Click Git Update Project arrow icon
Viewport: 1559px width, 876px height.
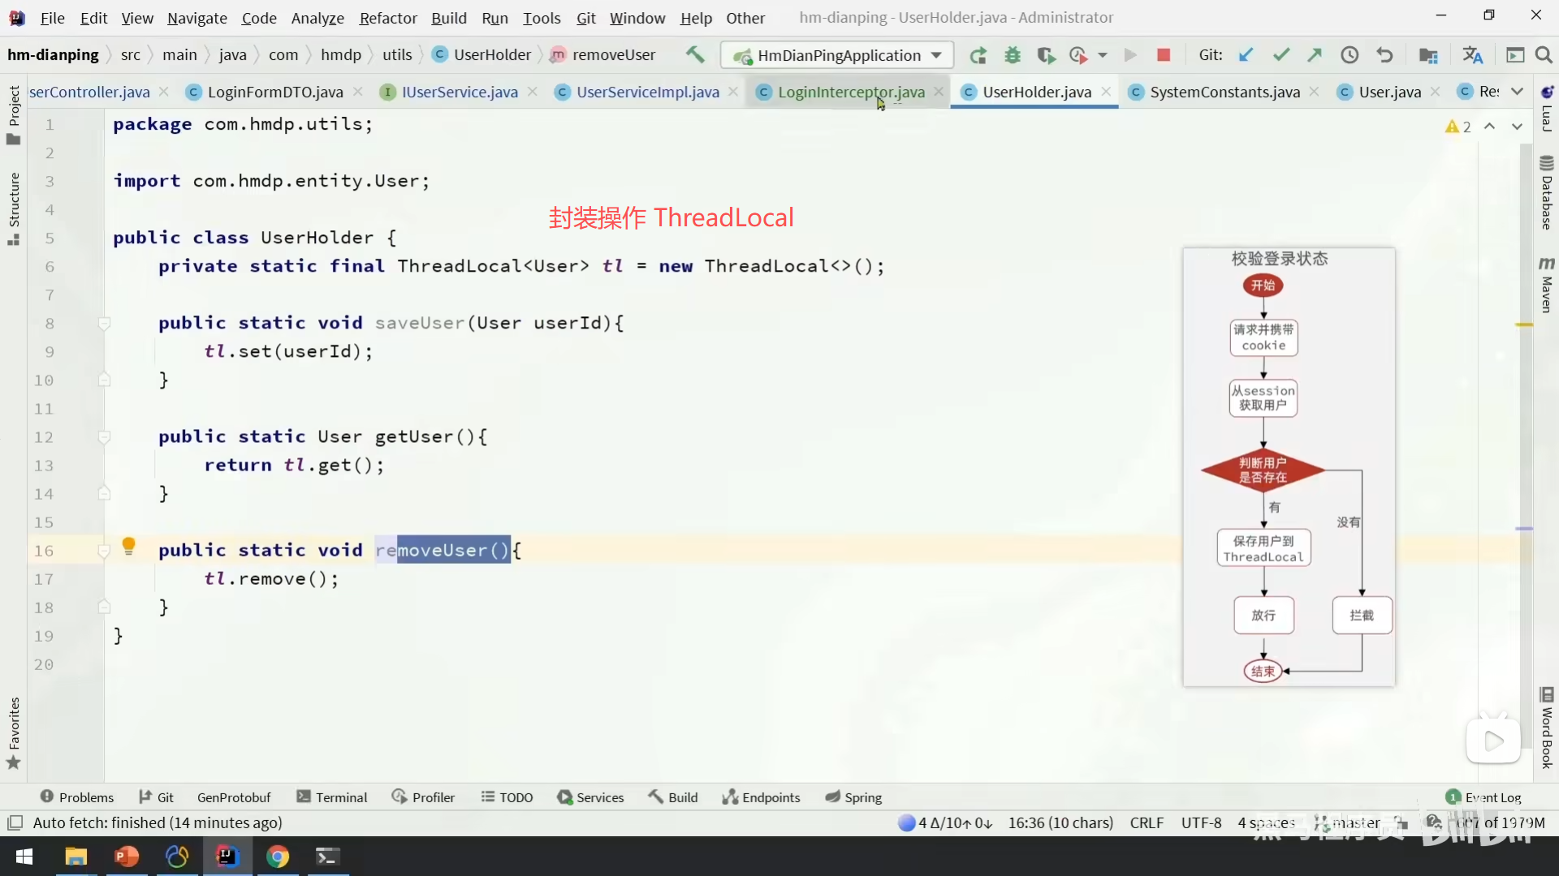(x=1246, y=55)
